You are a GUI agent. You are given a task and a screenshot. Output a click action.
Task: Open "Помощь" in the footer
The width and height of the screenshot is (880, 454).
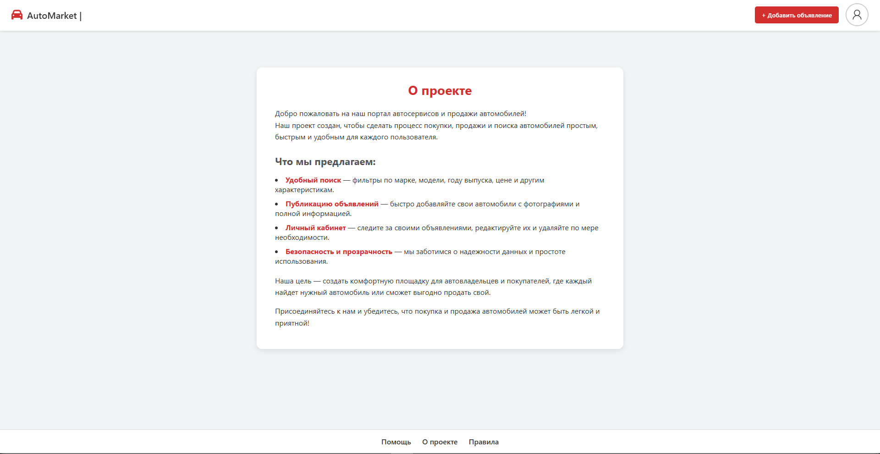[x=396, y=442]
